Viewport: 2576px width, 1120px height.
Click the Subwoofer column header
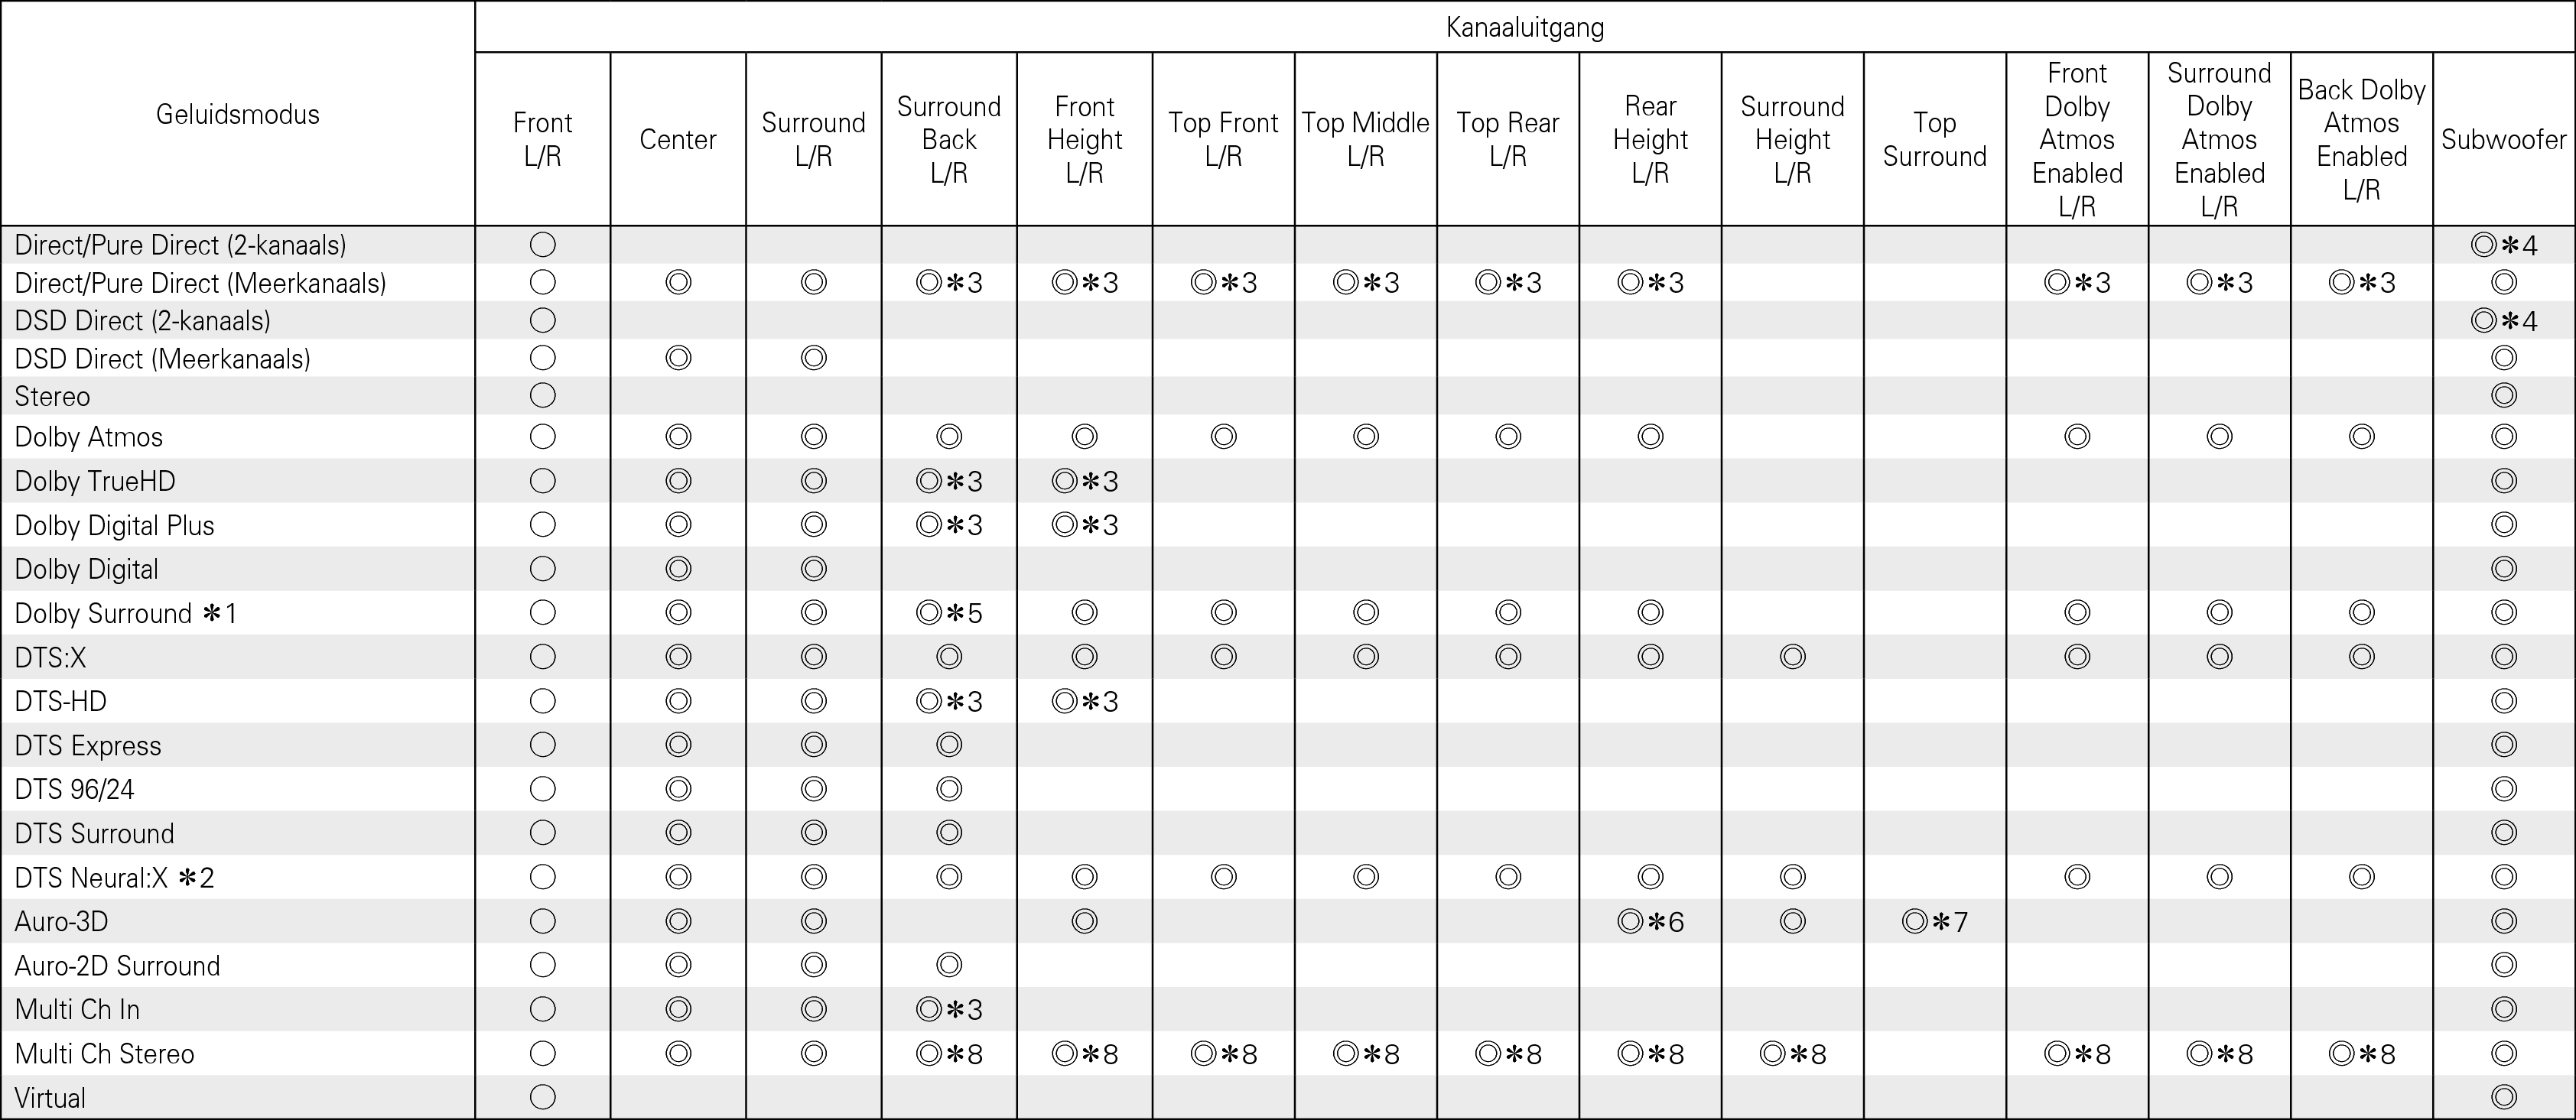pos(2503,139)
